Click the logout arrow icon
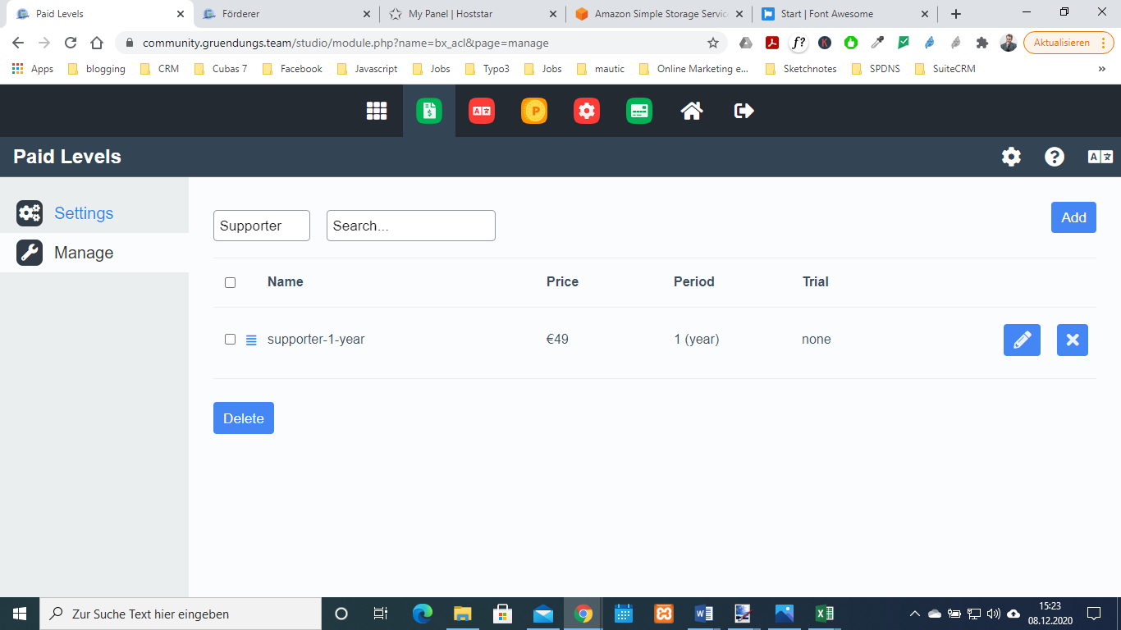The image size is (1121, 630). [x=744, y=111]
